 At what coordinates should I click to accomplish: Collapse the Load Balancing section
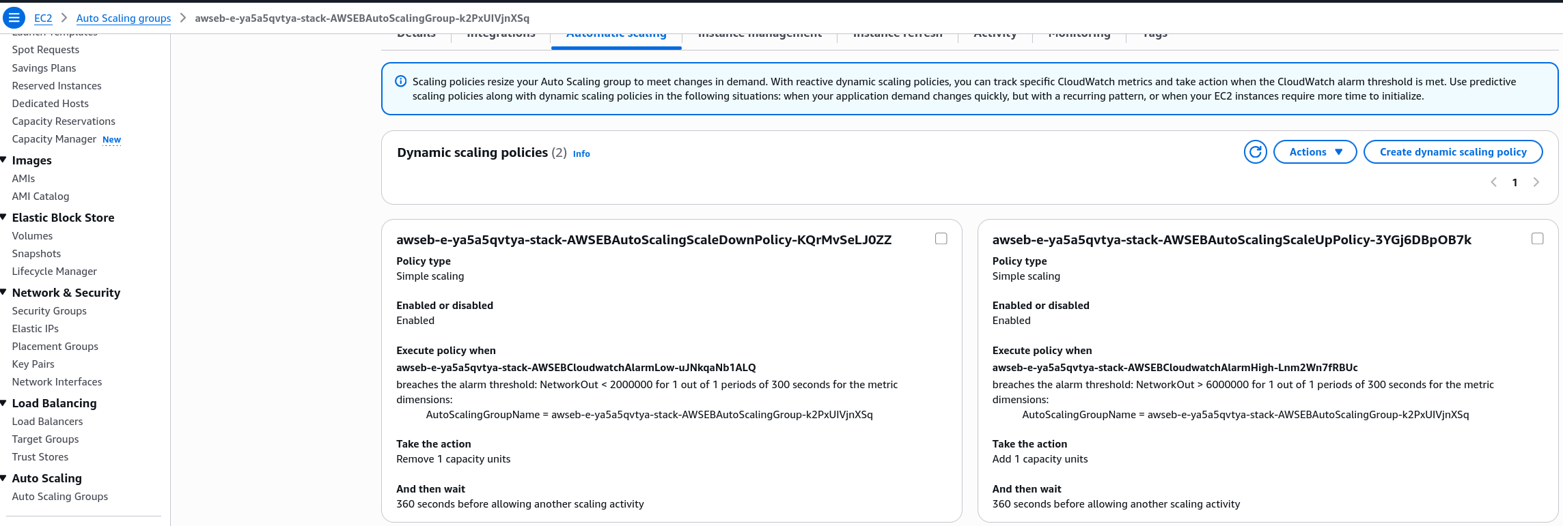(x=3, y=403)
